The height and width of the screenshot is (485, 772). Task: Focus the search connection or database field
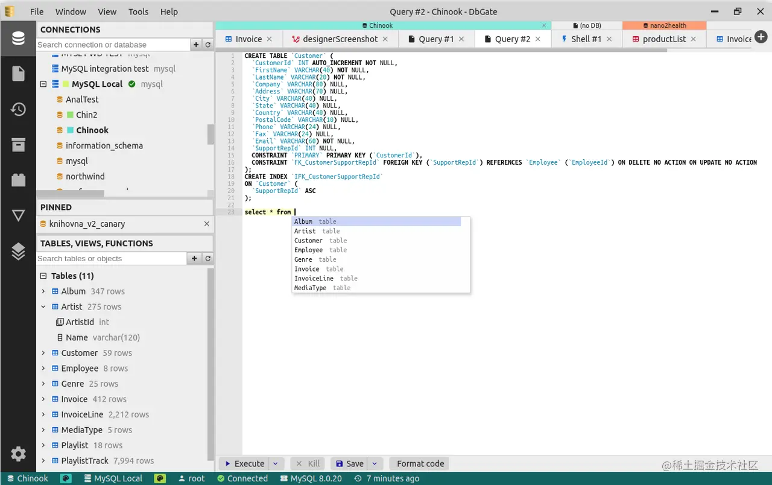click(x=113, y=45)
